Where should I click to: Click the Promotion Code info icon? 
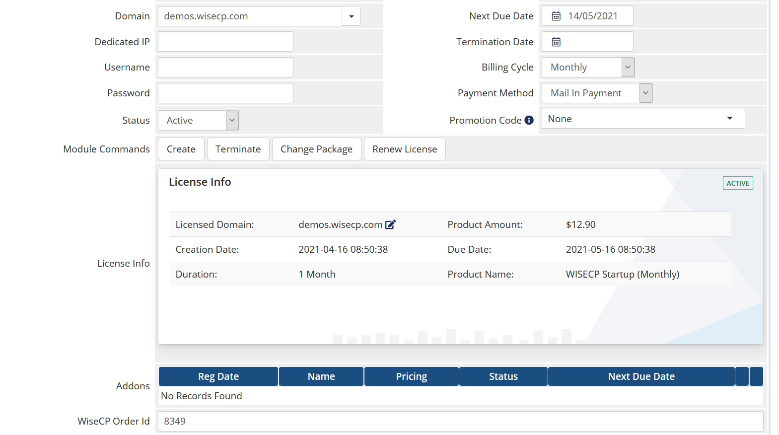pyautogui.click(x=529, y=120)
